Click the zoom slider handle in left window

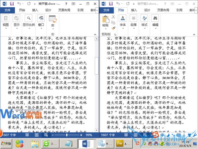[x=67, y=135]
